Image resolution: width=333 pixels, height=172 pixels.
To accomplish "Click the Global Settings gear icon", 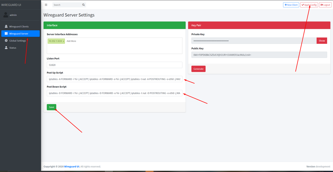I will click(x=6, y=41).
